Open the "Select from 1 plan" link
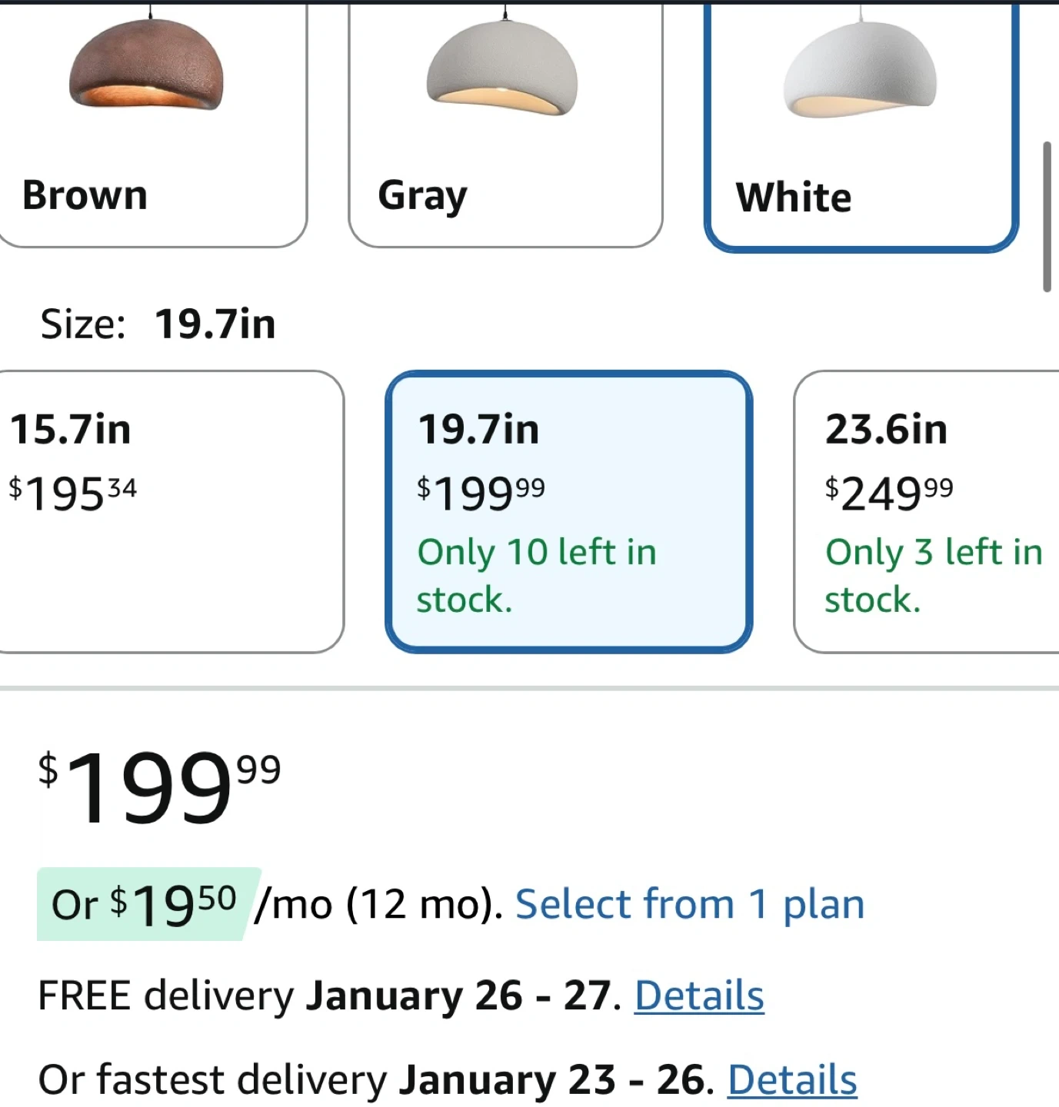 click(x=690, y=904)
